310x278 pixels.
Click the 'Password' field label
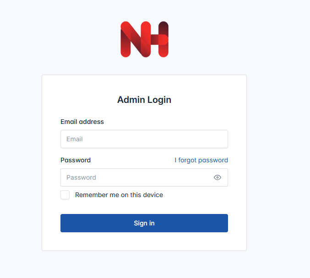pyautogui.click(x=76, y=160)
